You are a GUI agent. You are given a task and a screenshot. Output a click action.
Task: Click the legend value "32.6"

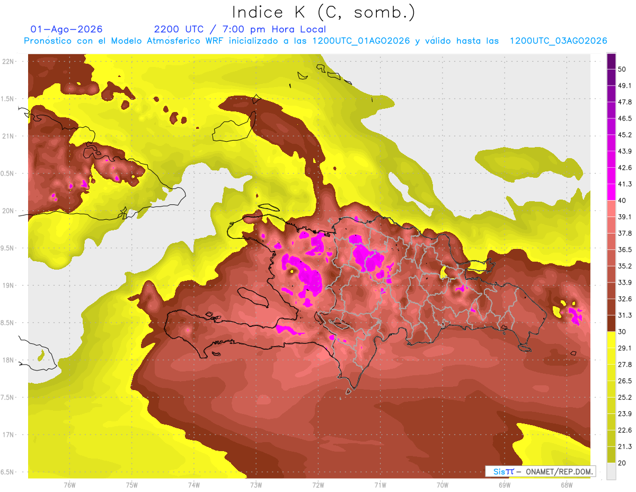pos(625,299)
